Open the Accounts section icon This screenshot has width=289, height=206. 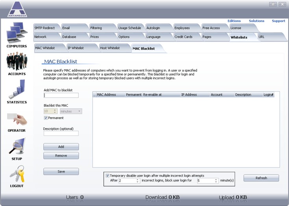pyautogui.click(x=17, y=61)
